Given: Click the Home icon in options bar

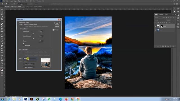Looking at the screenshot, I should click(3, 4).
